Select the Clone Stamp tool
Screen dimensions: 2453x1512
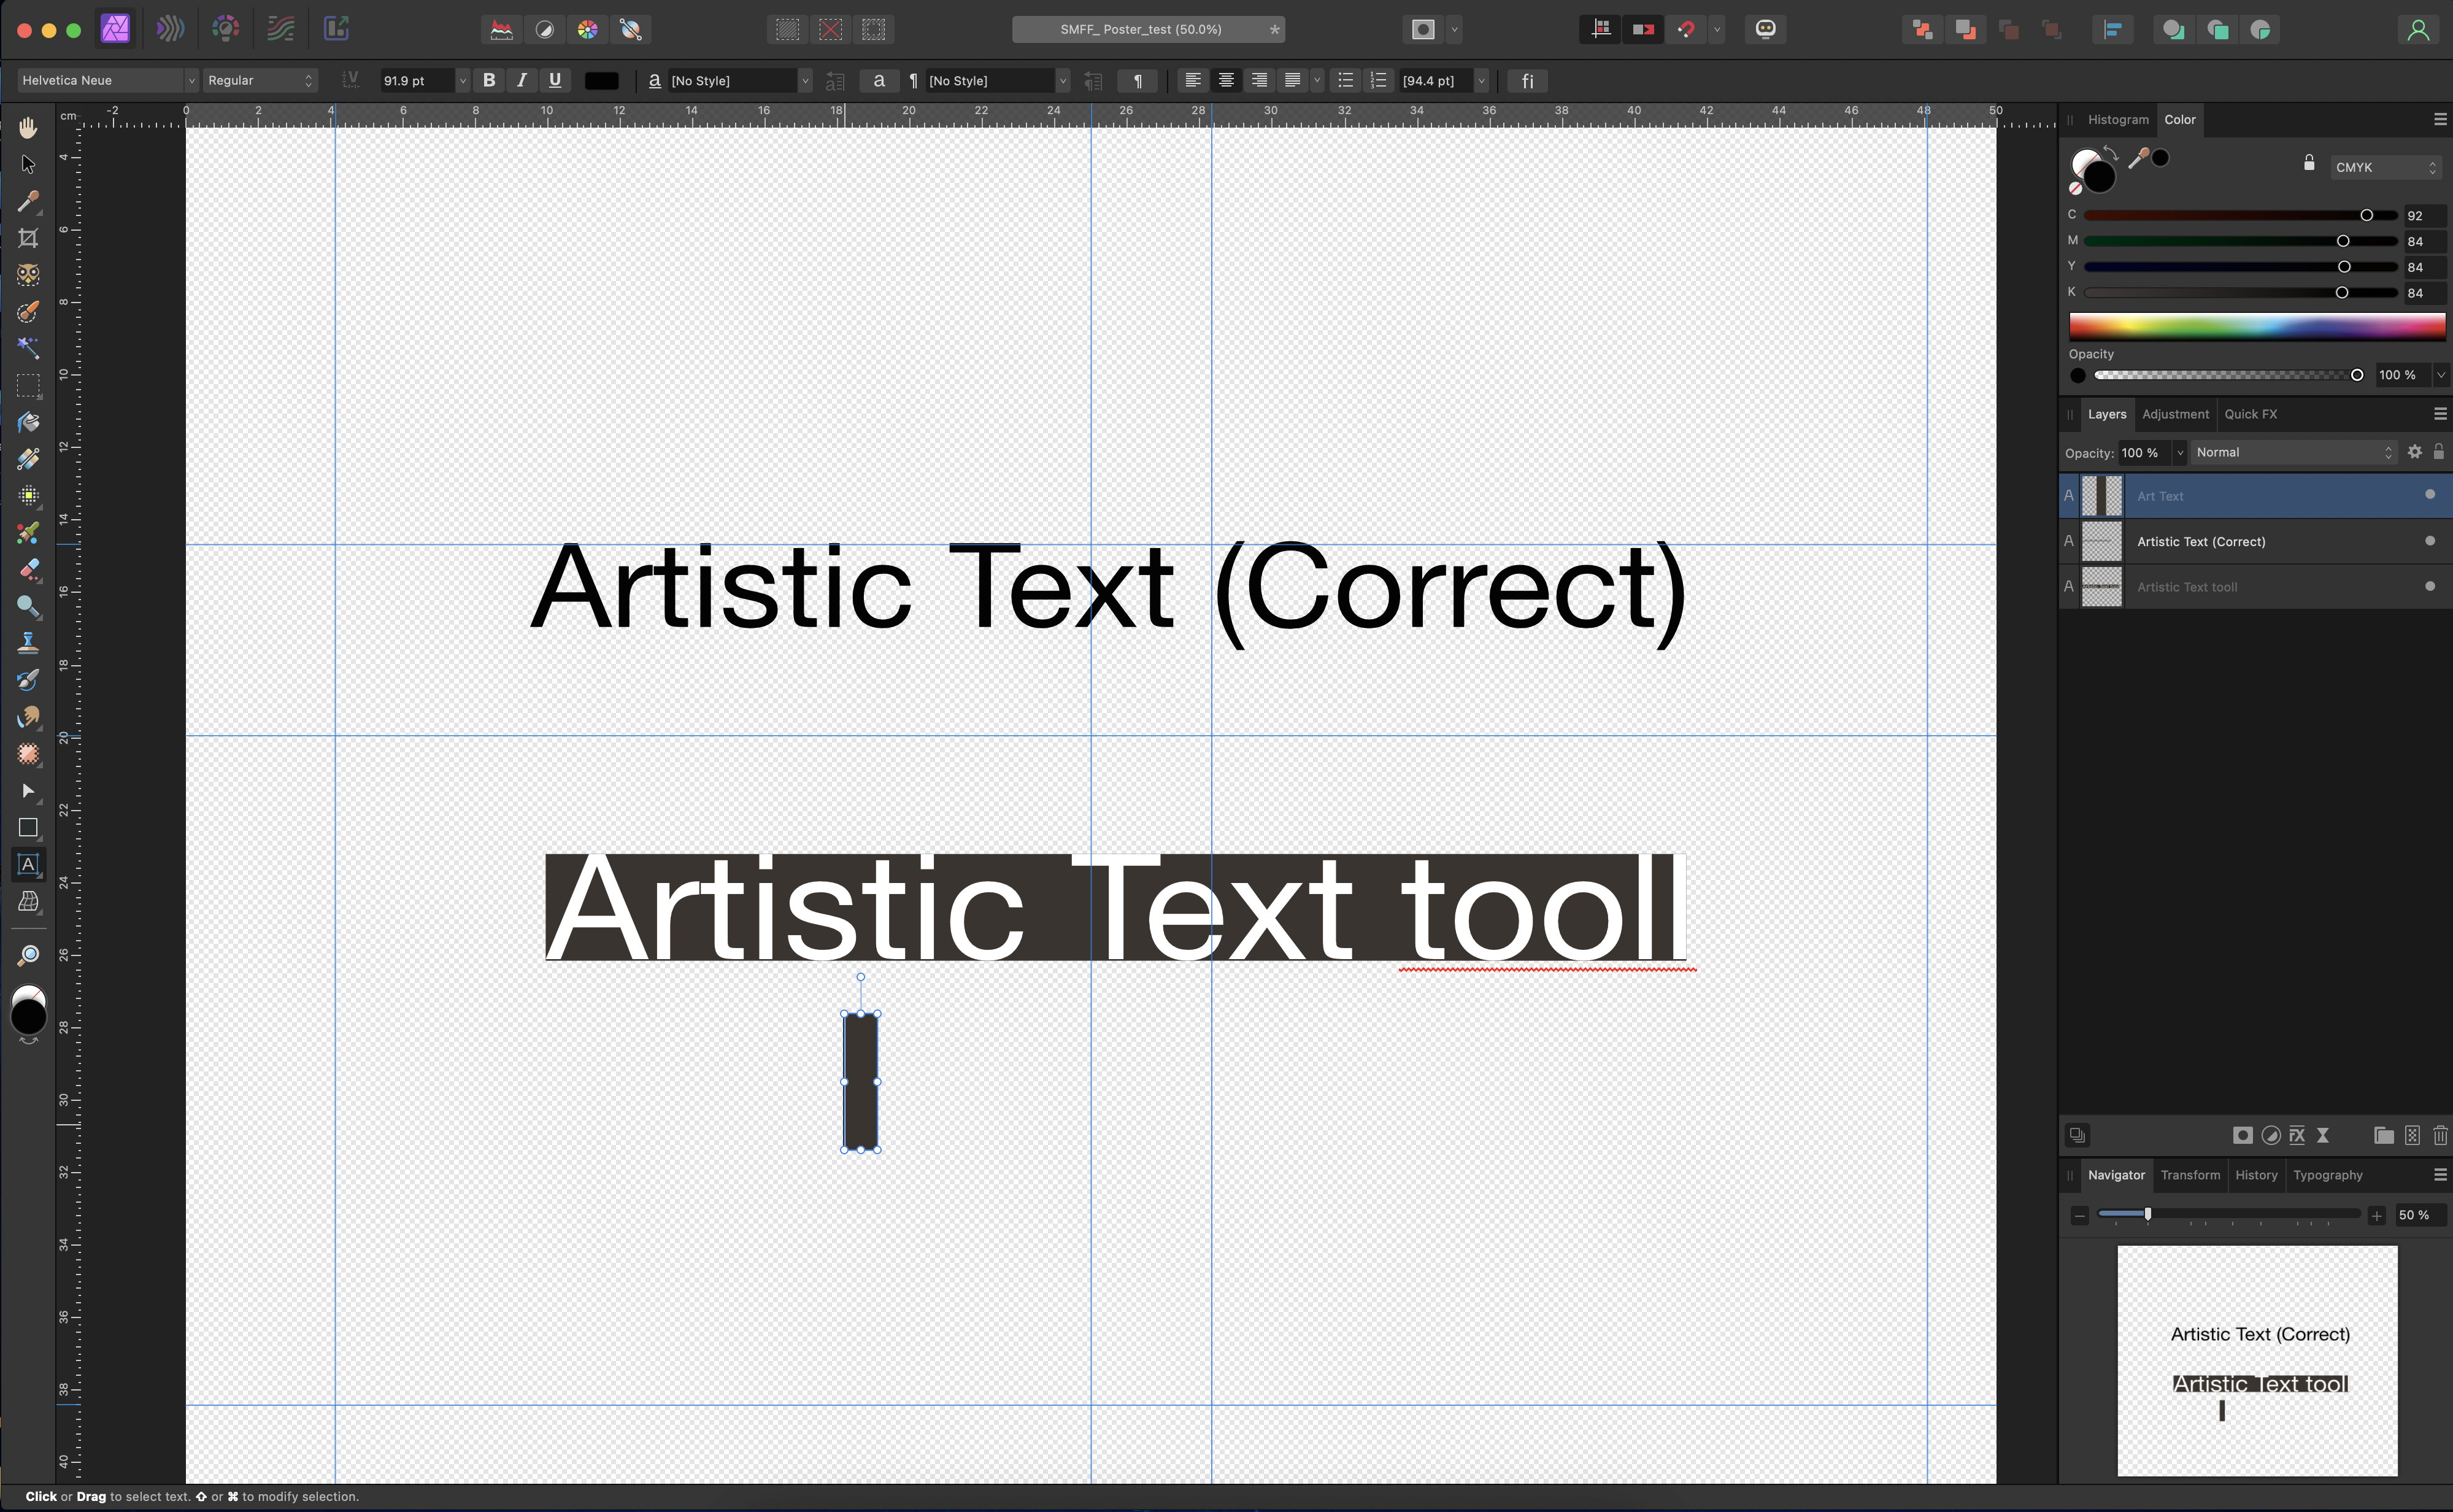[x=28, y=643]
